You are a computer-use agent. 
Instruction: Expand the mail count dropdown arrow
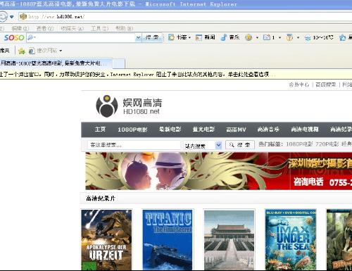[279, 38]
